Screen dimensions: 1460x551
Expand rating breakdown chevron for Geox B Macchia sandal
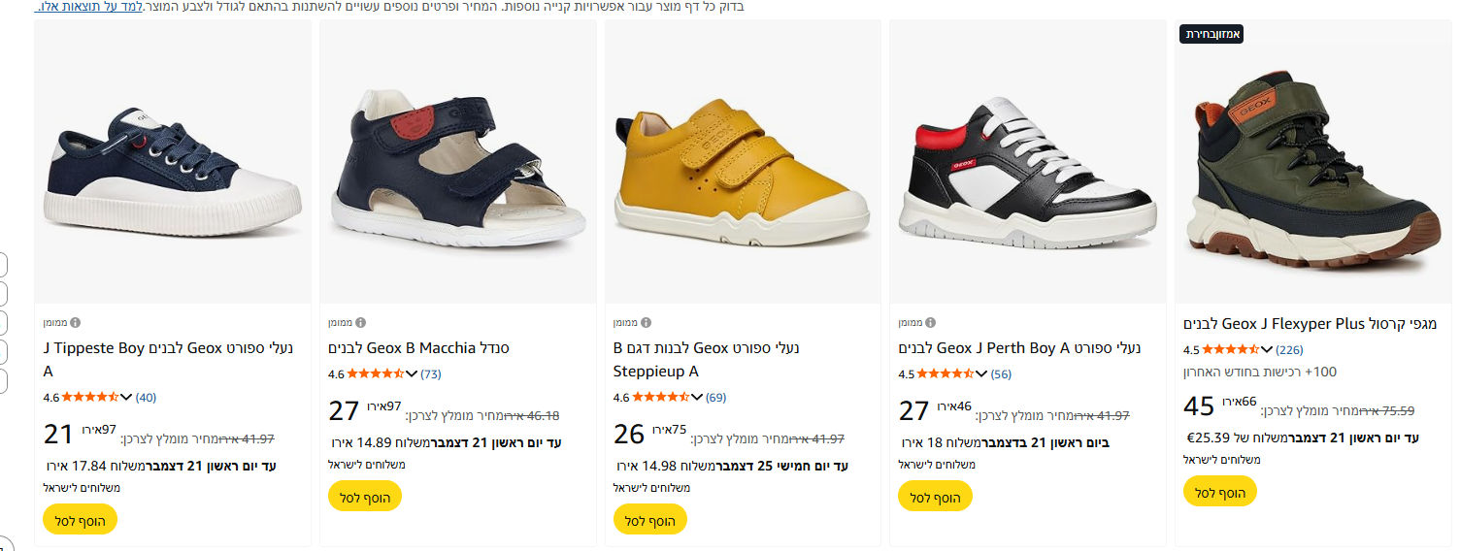412,373
